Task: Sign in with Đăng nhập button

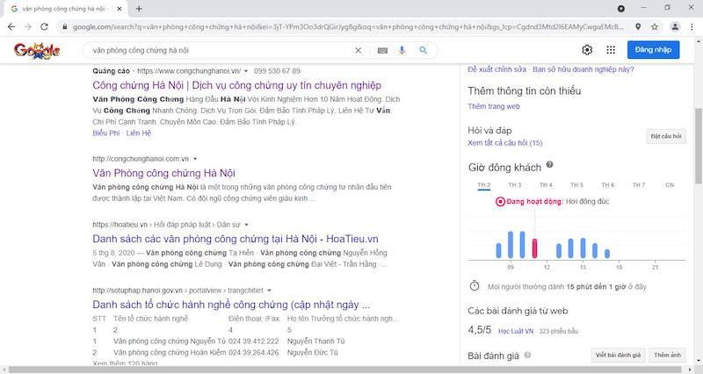Action: (x=653, y=50)
